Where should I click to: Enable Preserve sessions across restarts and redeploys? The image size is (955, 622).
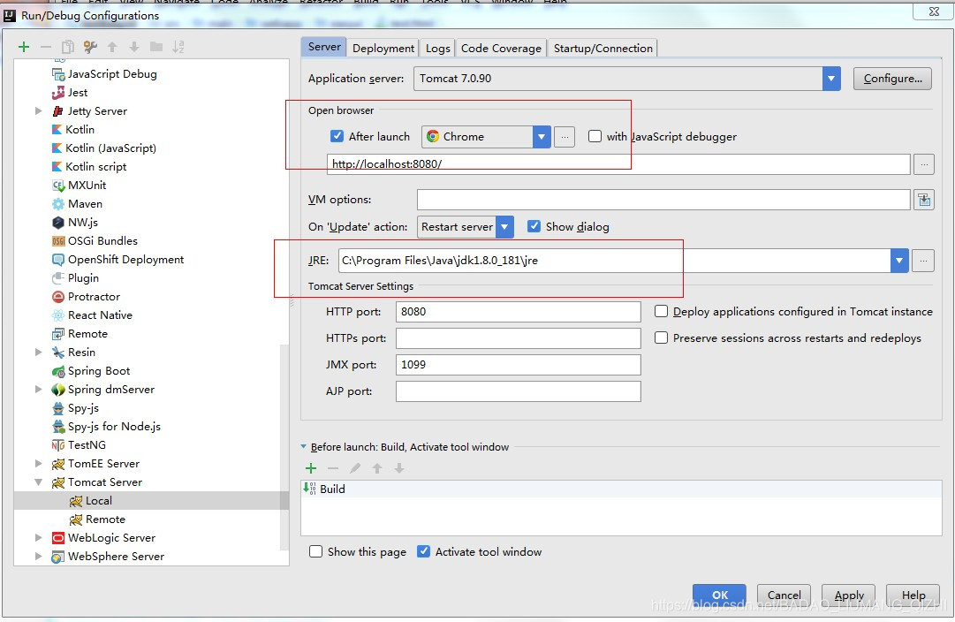pos(661,338)
